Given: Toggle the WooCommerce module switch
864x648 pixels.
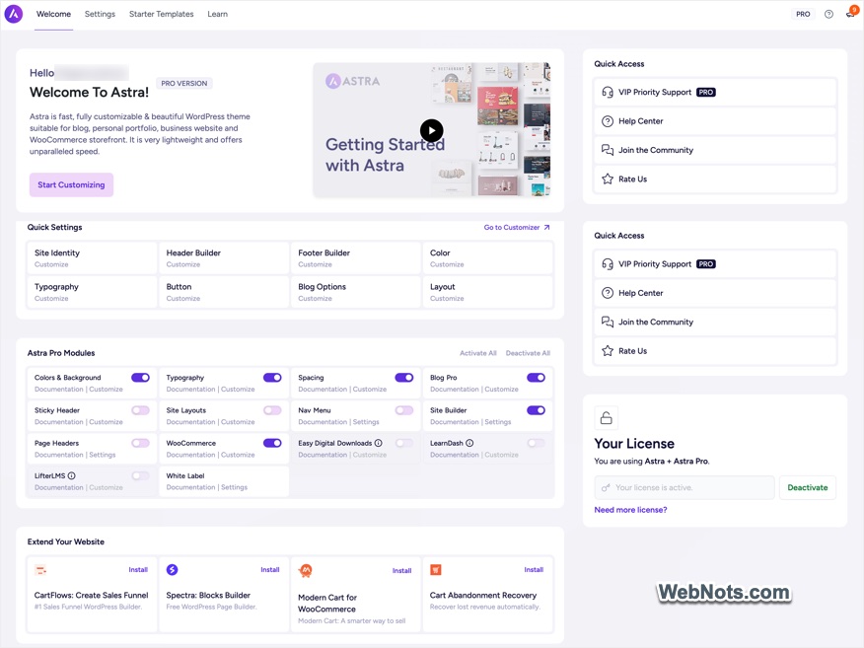Looking at the screenshot, I should point(272,443).
